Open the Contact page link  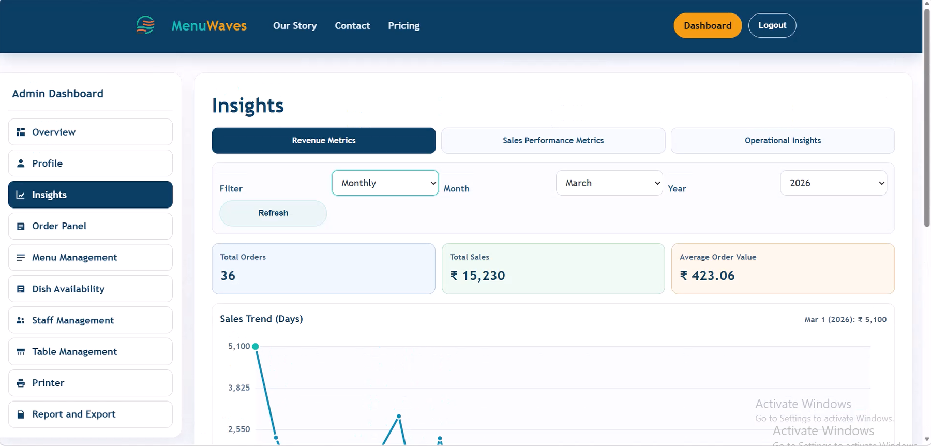[352, 25]
